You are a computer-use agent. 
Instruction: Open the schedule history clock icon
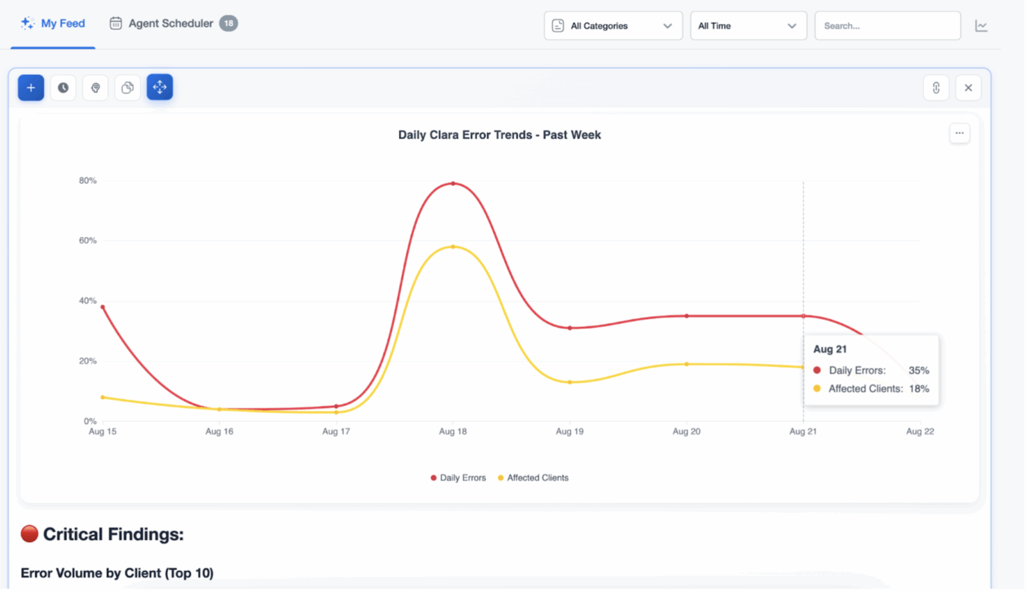(x=63, y=87)
